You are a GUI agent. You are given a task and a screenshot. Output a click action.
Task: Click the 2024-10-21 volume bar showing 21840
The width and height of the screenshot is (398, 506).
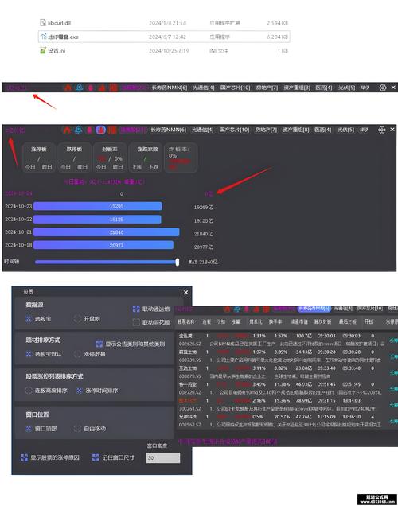pos(107,232)
